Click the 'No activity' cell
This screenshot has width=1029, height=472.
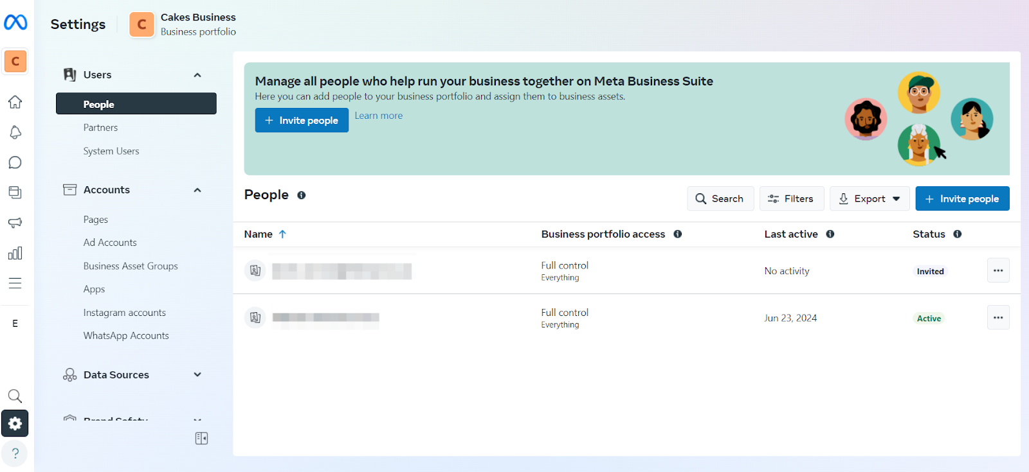coord(787,271)
